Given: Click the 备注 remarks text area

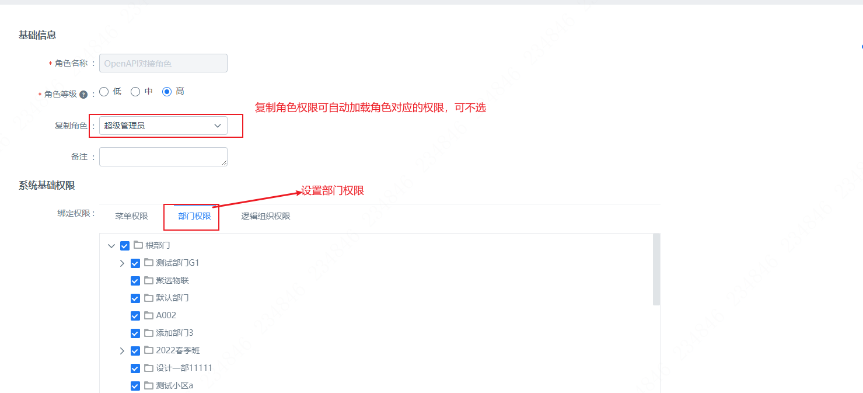Looking at the screenshot, I should pyautogui.click(x=163, y=156).
